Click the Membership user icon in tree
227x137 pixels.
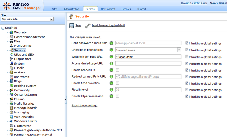[11, 46]
